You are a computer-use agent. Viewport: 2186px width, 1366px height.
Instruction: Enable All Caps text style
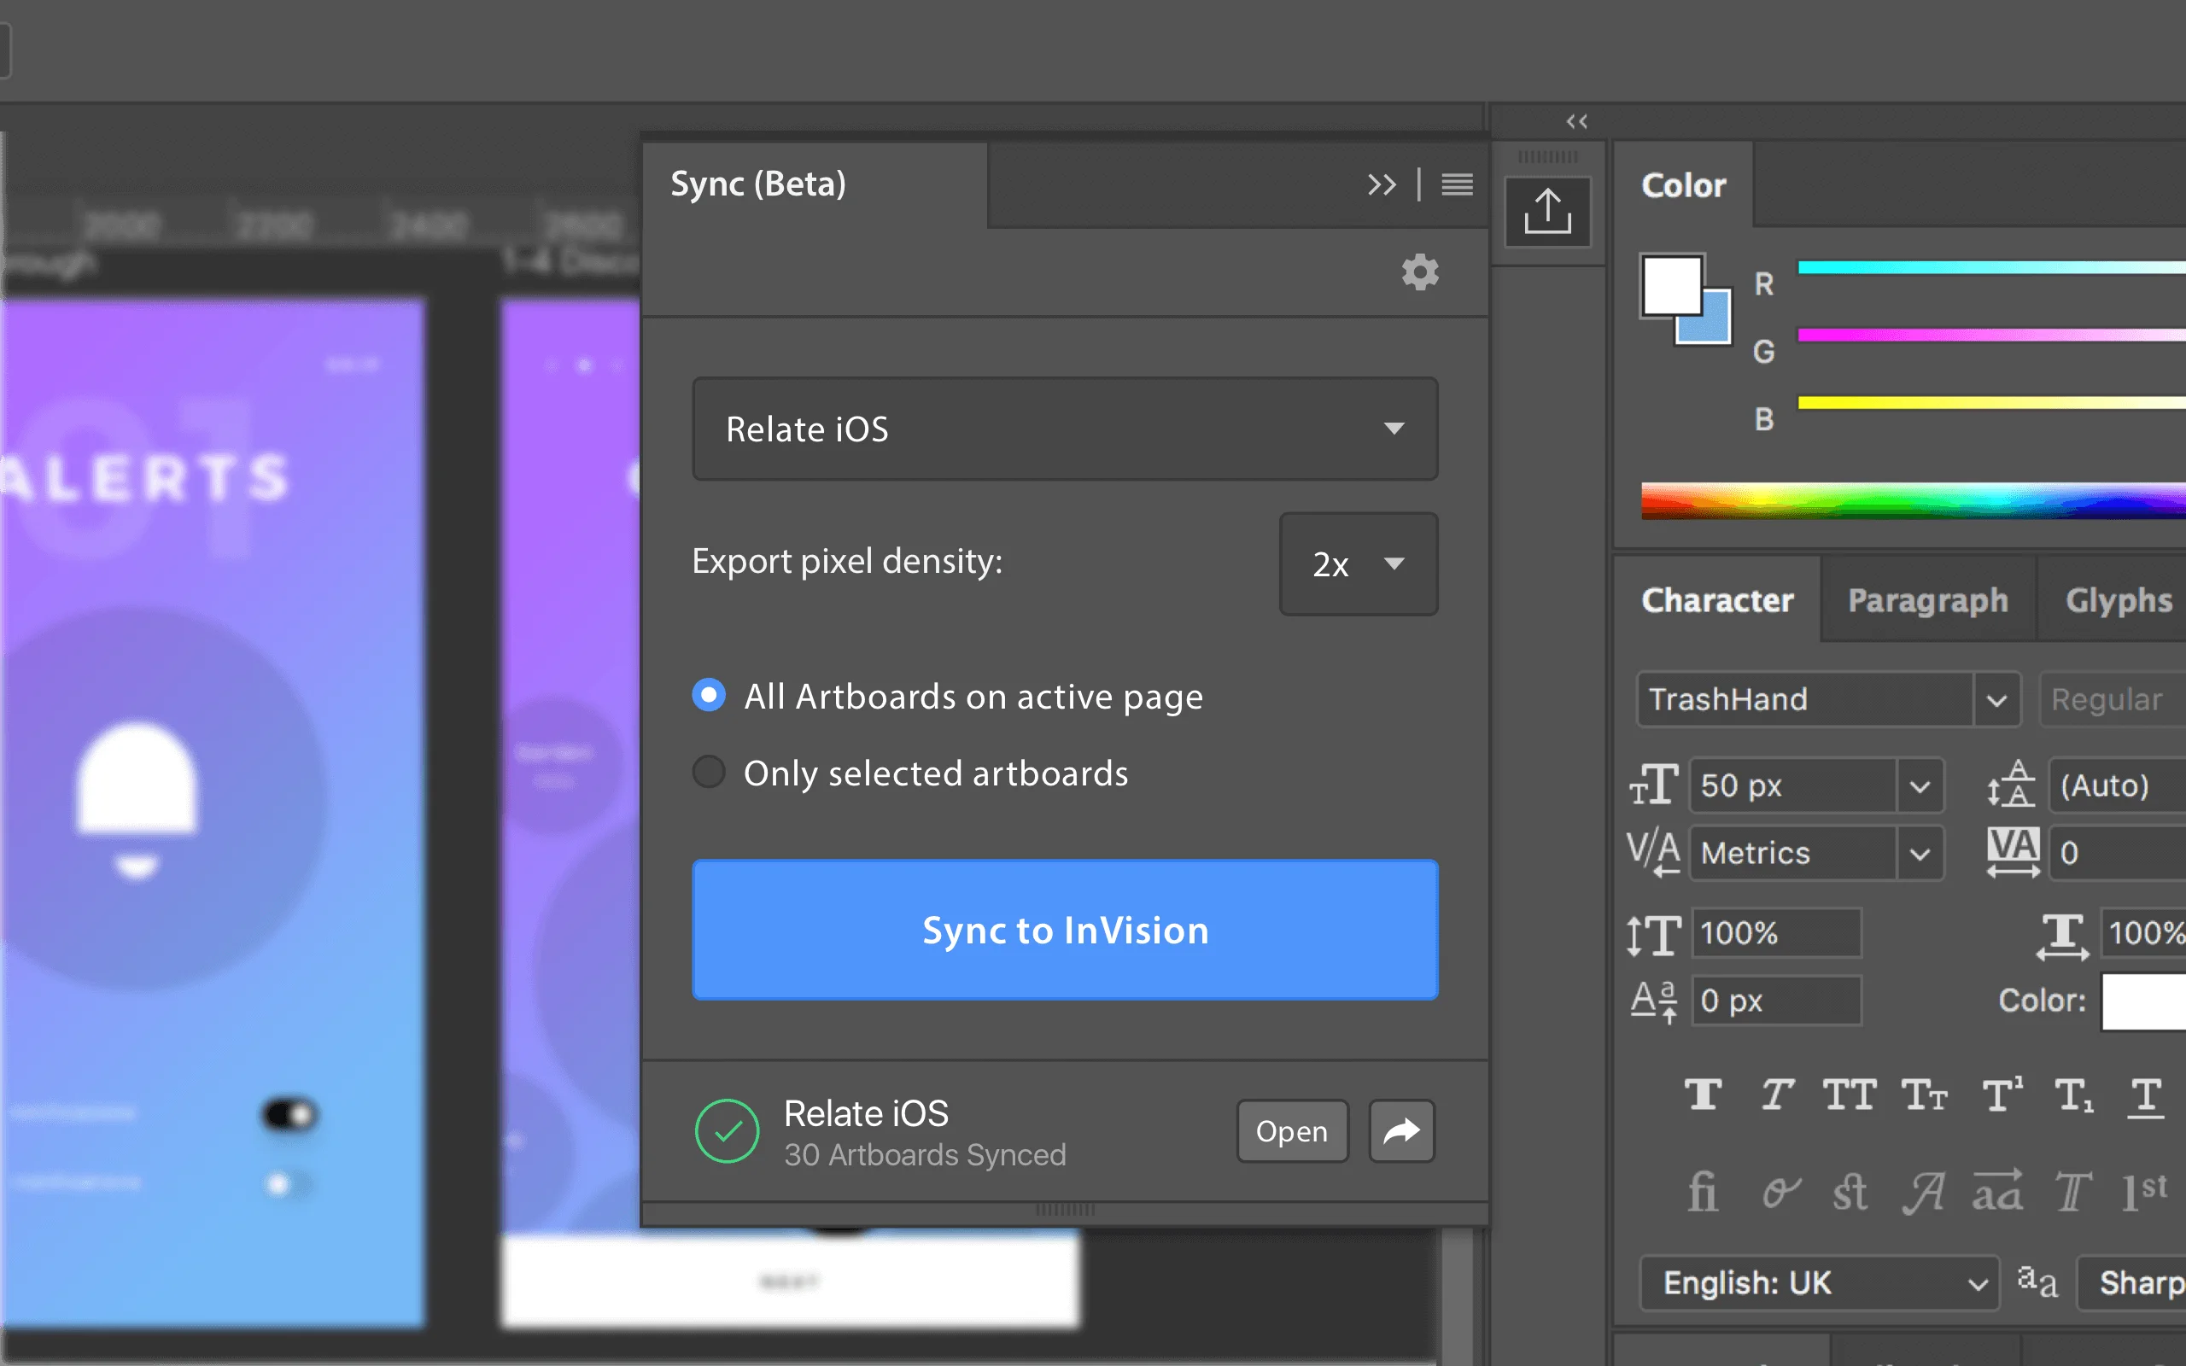1849,1095
